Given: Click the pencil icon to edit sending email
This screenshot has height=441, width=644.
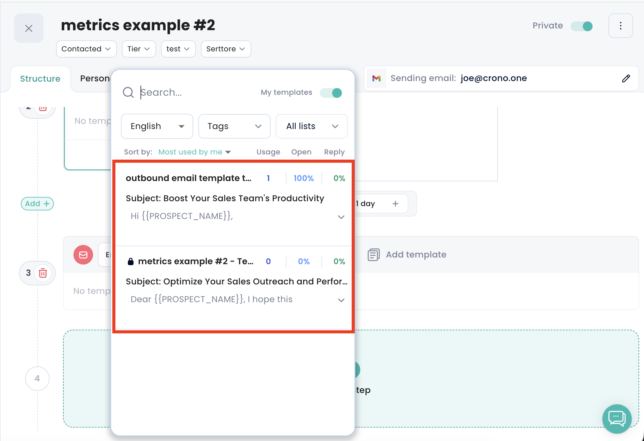Looking at the screenshot, I should point(626,79).
